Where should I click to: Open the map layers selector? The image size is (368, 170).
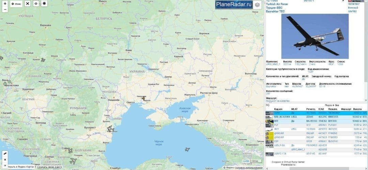[257, 5]
